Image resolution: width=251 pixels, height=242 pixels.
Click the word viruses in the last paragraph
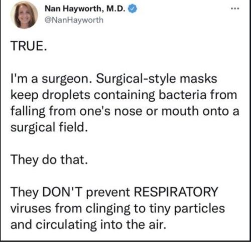(x=31, y=208)
